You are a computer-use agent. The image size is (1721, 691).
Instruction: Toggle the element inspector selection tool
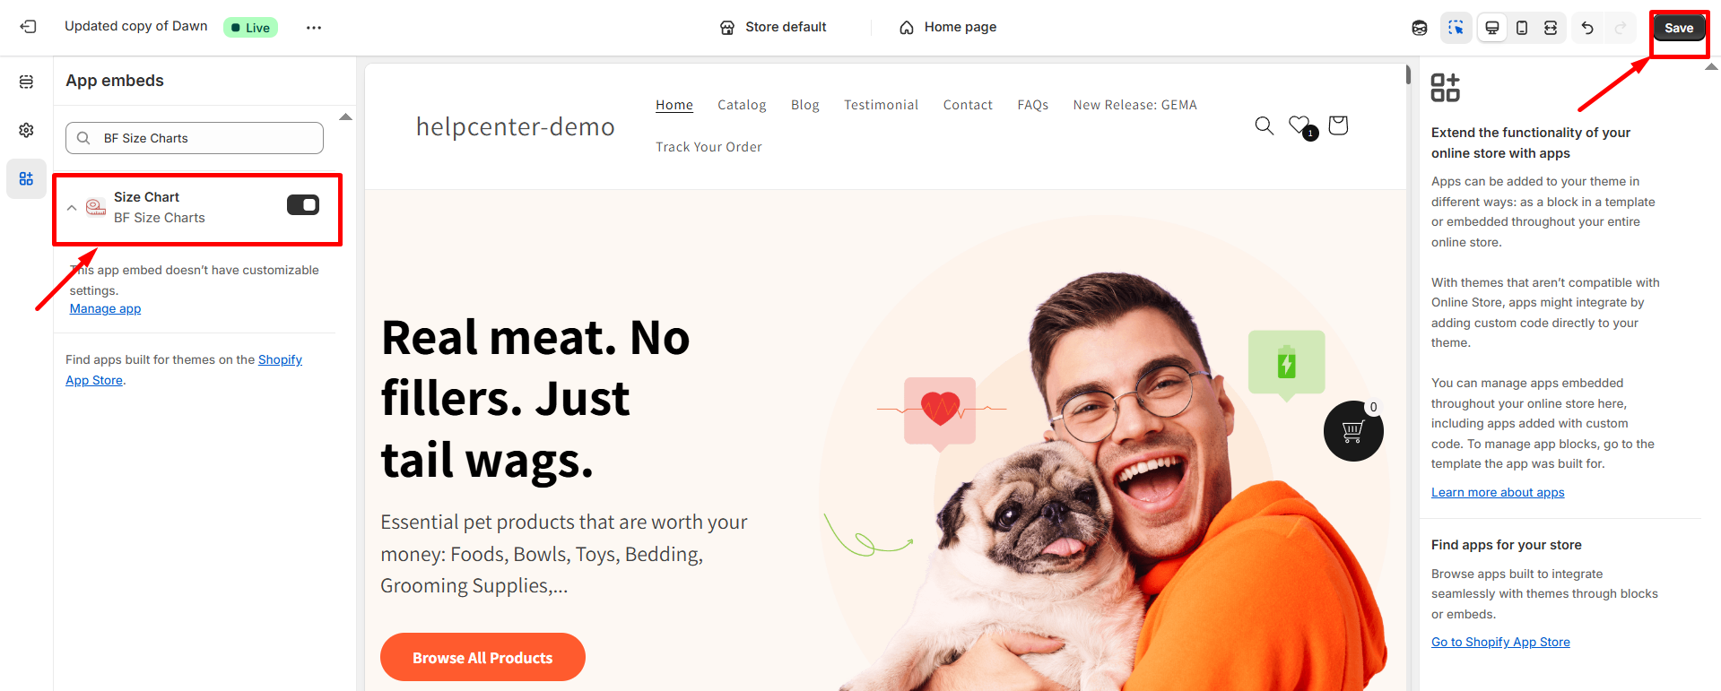pyautogui.click(x=1456, y=28)
